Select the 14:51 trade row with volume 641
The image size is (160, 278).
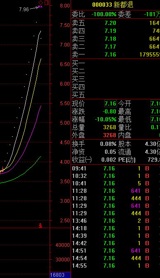115,251
